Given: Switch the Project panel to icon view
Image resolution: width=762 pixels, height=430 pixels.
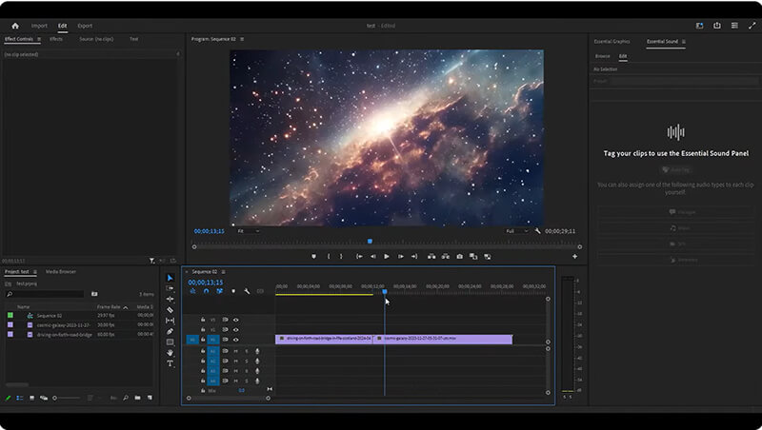Looking at the screenshot, I should 32,398.
